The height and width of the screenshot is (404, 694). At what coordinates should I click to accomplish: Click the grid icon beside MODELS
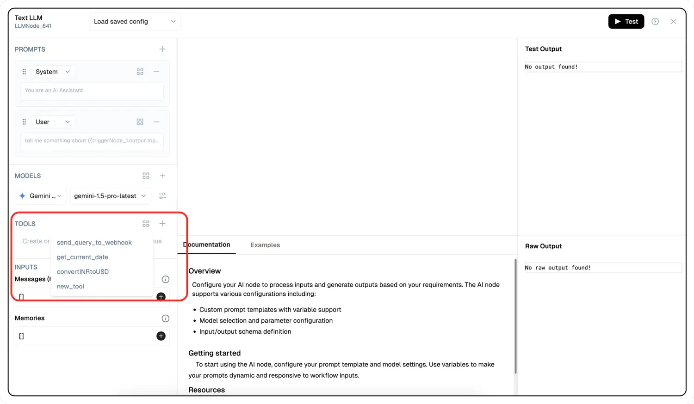click(146, 176)
